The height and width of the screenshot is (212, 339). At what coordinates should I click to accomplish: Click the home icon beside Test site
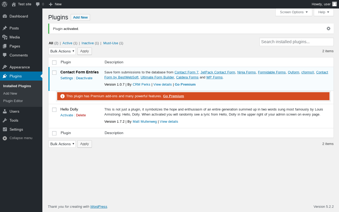14,4
